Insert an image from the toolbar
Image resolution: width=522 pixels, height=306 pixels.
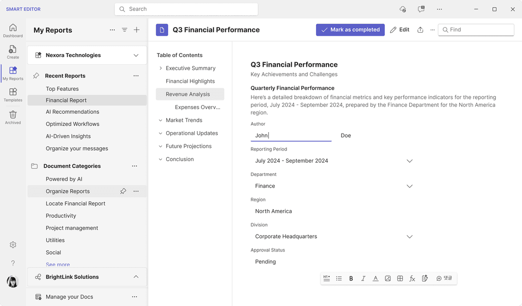(388, 278)
